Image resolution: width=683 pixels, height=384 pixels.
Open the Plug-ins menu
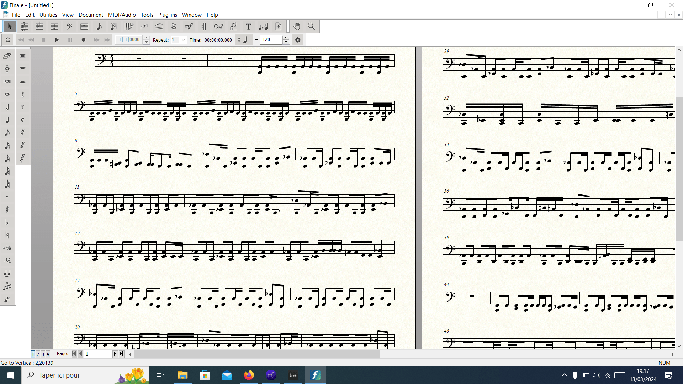168,15
